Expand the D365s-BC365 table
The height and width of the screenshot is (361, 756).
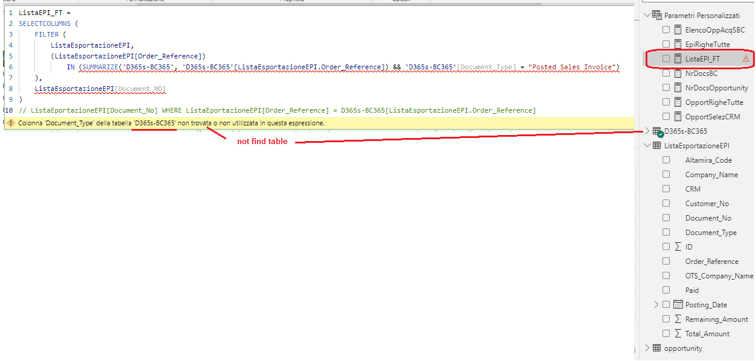tap(648, 131)
